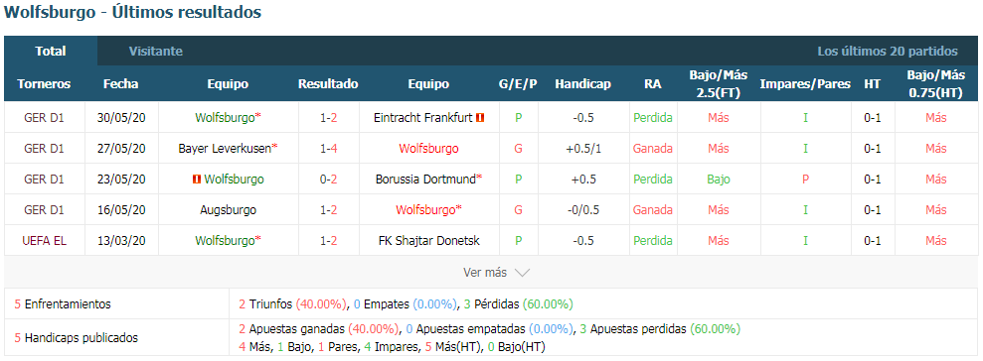Click the 1-4 result versus Bayer Leverkusen
The width and height of the screenshot is (983, 361).
coord(329,149)
